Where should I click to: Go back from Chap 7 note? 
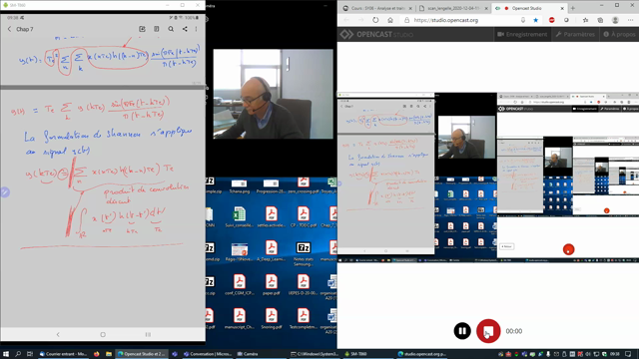click(x=9, y=29)
